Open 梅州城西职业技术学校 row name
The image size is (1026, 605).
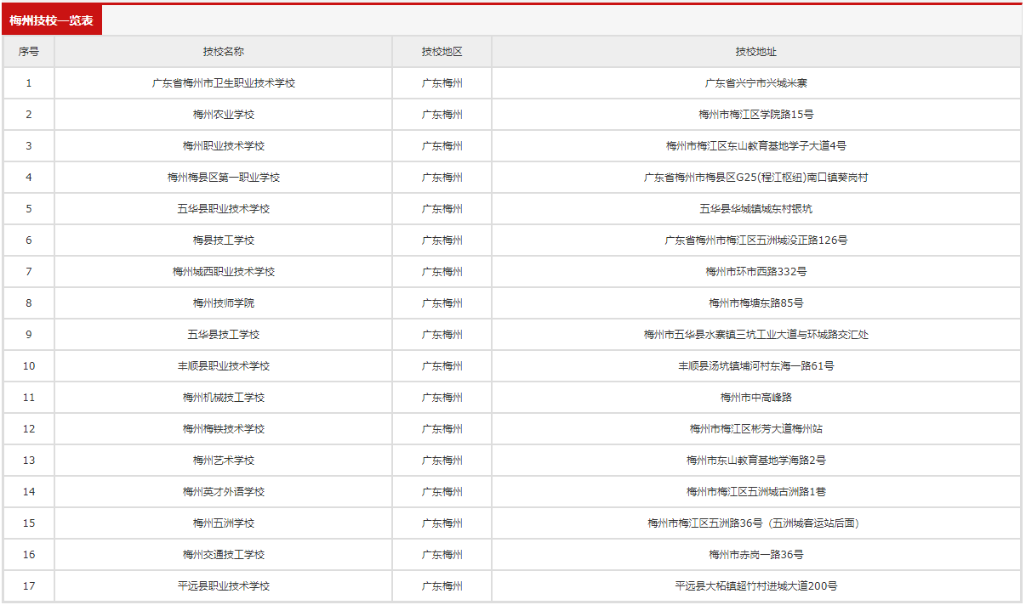coord(224,272)
